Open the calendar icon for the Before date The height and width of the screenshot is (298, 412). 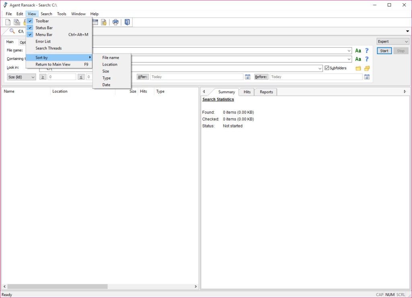click(367, 77)
